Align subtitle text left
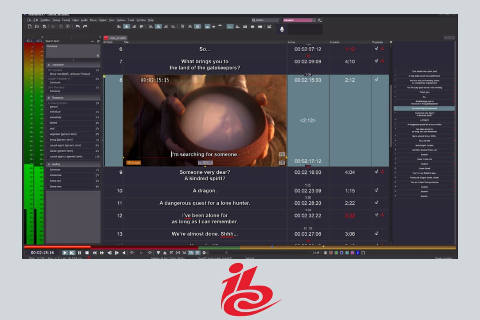 click(x=119, y=27)
